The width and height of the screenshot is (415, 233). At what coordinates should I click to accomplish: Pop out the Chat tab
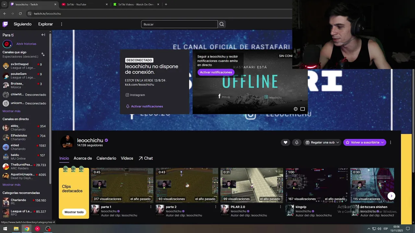[x=146, y=158]
